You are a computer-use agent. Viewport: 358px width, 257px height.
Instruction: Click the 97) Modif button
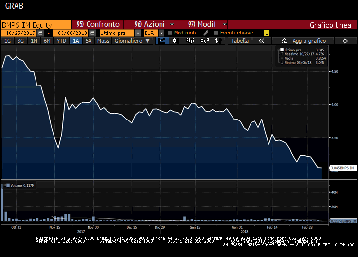(201, 24)
